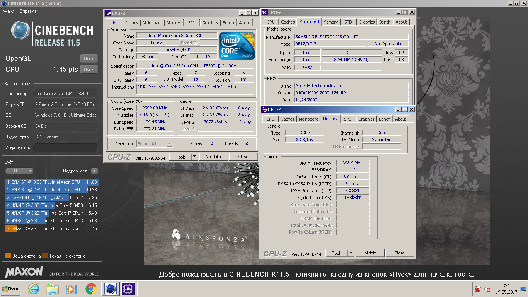Click the Chipset GL40 field
Screen dimensions: 528x297
[351, 53]
